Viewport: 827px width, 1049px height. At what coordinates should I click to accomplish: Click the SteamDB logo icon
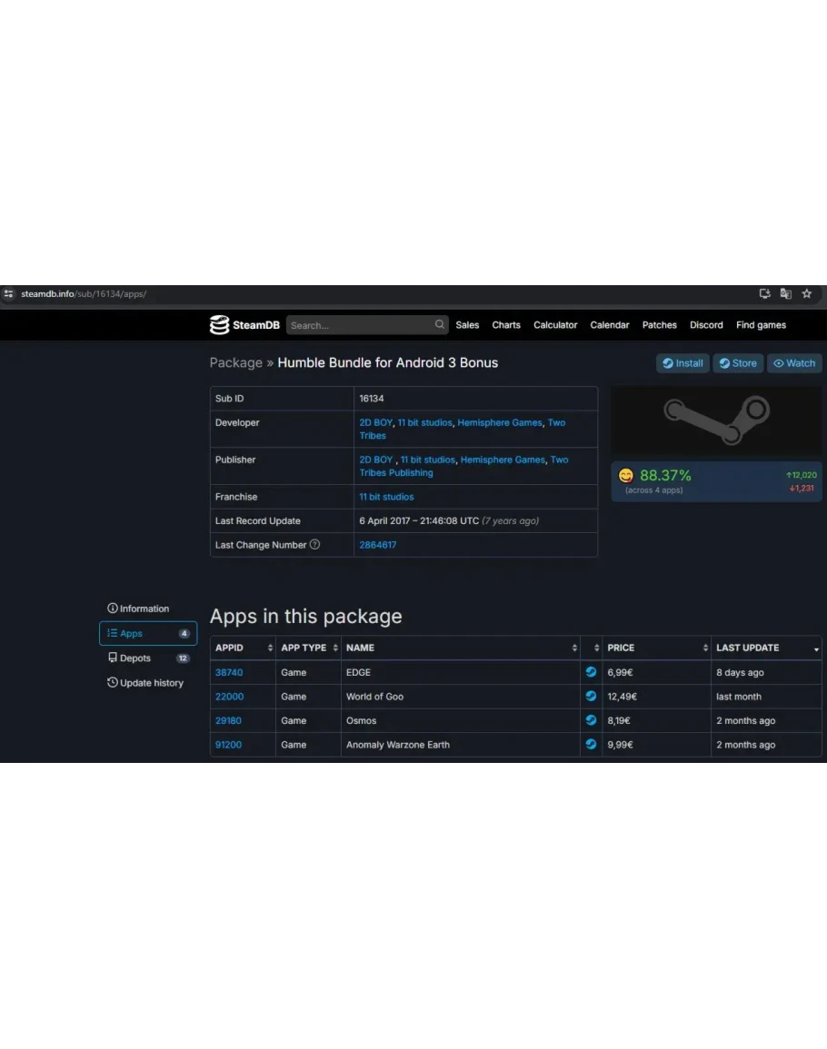click(x=219, y=325)
